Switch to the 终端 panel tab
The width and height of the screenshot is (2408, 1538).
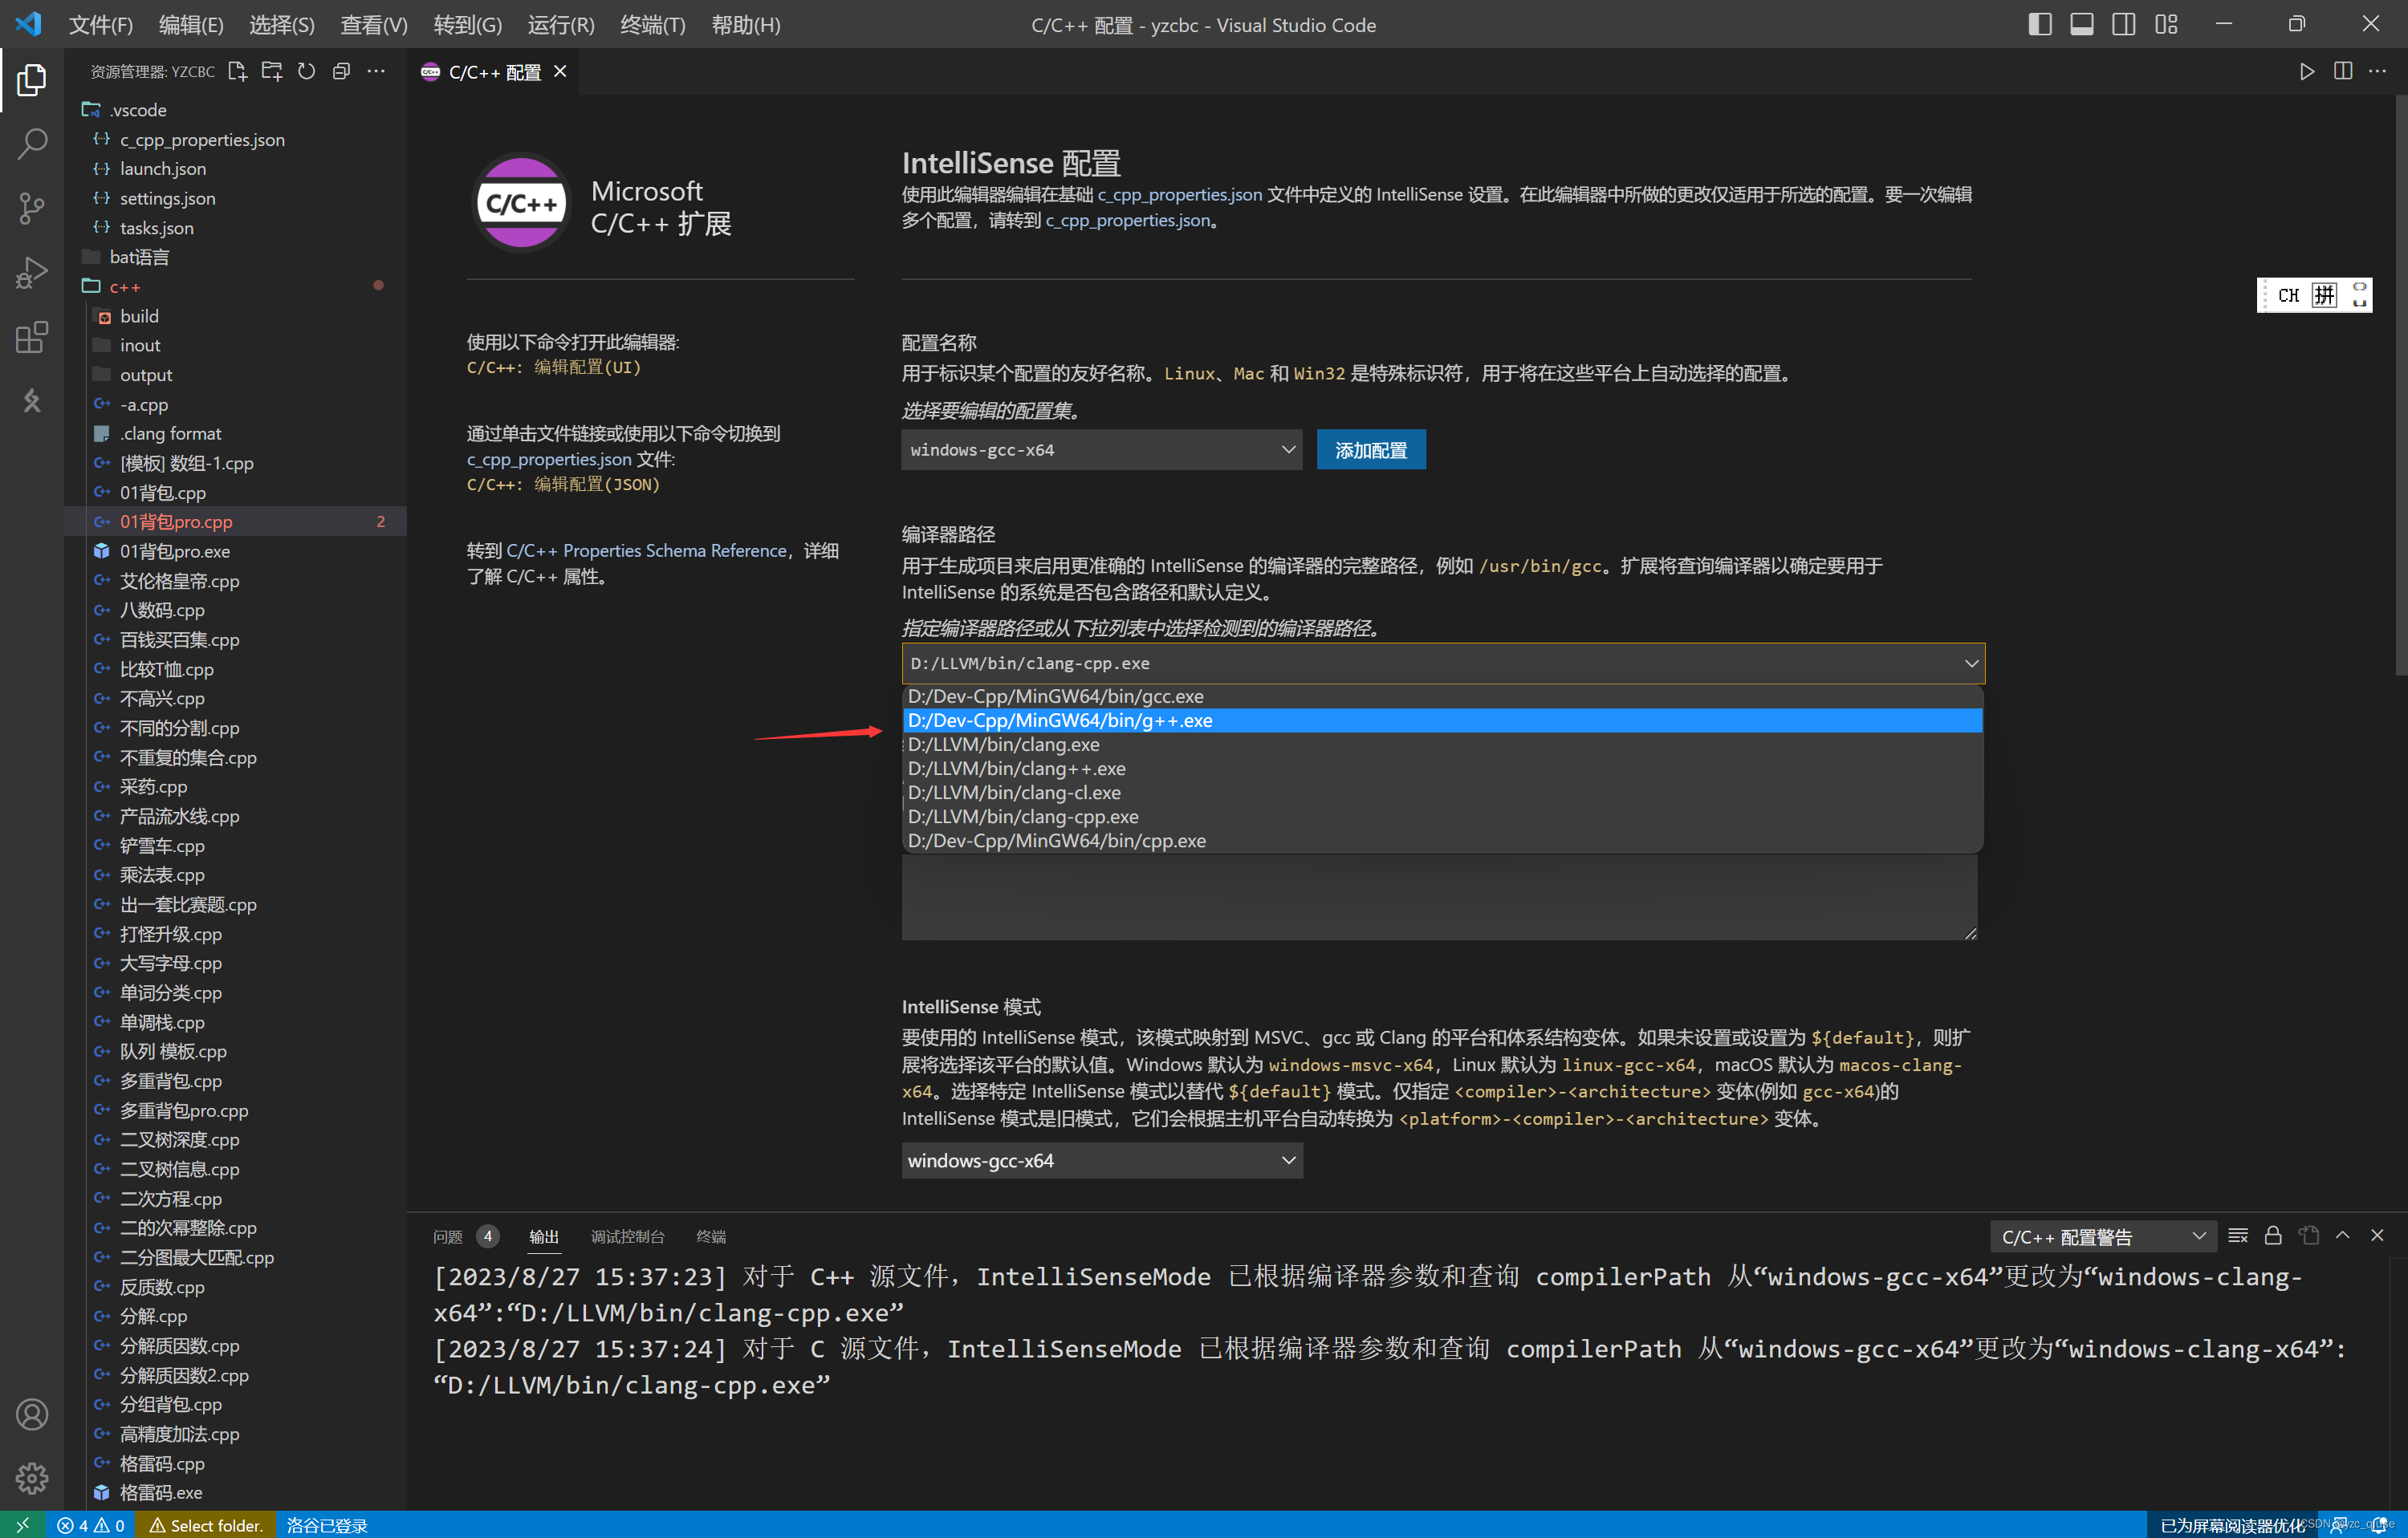[711, 1236]
